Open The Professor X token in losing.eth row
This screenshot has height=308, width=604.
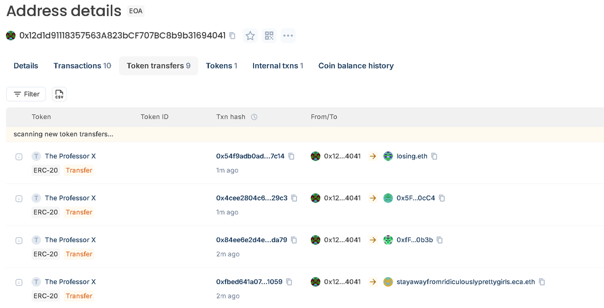pos(70,156)
